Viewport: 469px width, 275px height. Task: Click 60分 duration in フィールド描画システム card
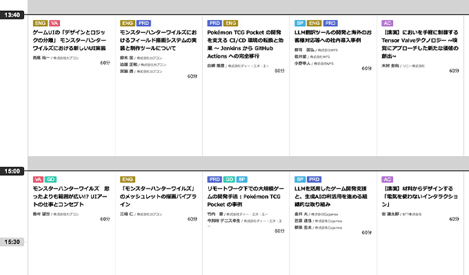pos(192,76)
